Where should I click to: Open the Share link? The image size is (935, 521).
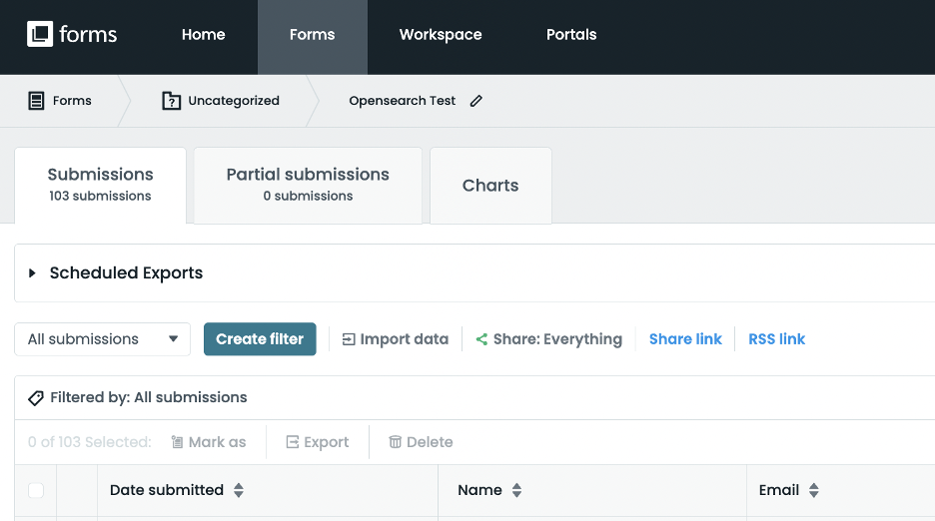pos(685,339)
